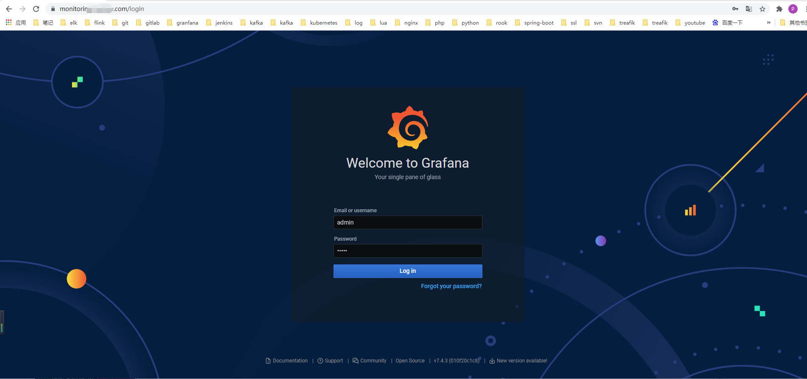Open the git bookmark folder

[120, 22]
